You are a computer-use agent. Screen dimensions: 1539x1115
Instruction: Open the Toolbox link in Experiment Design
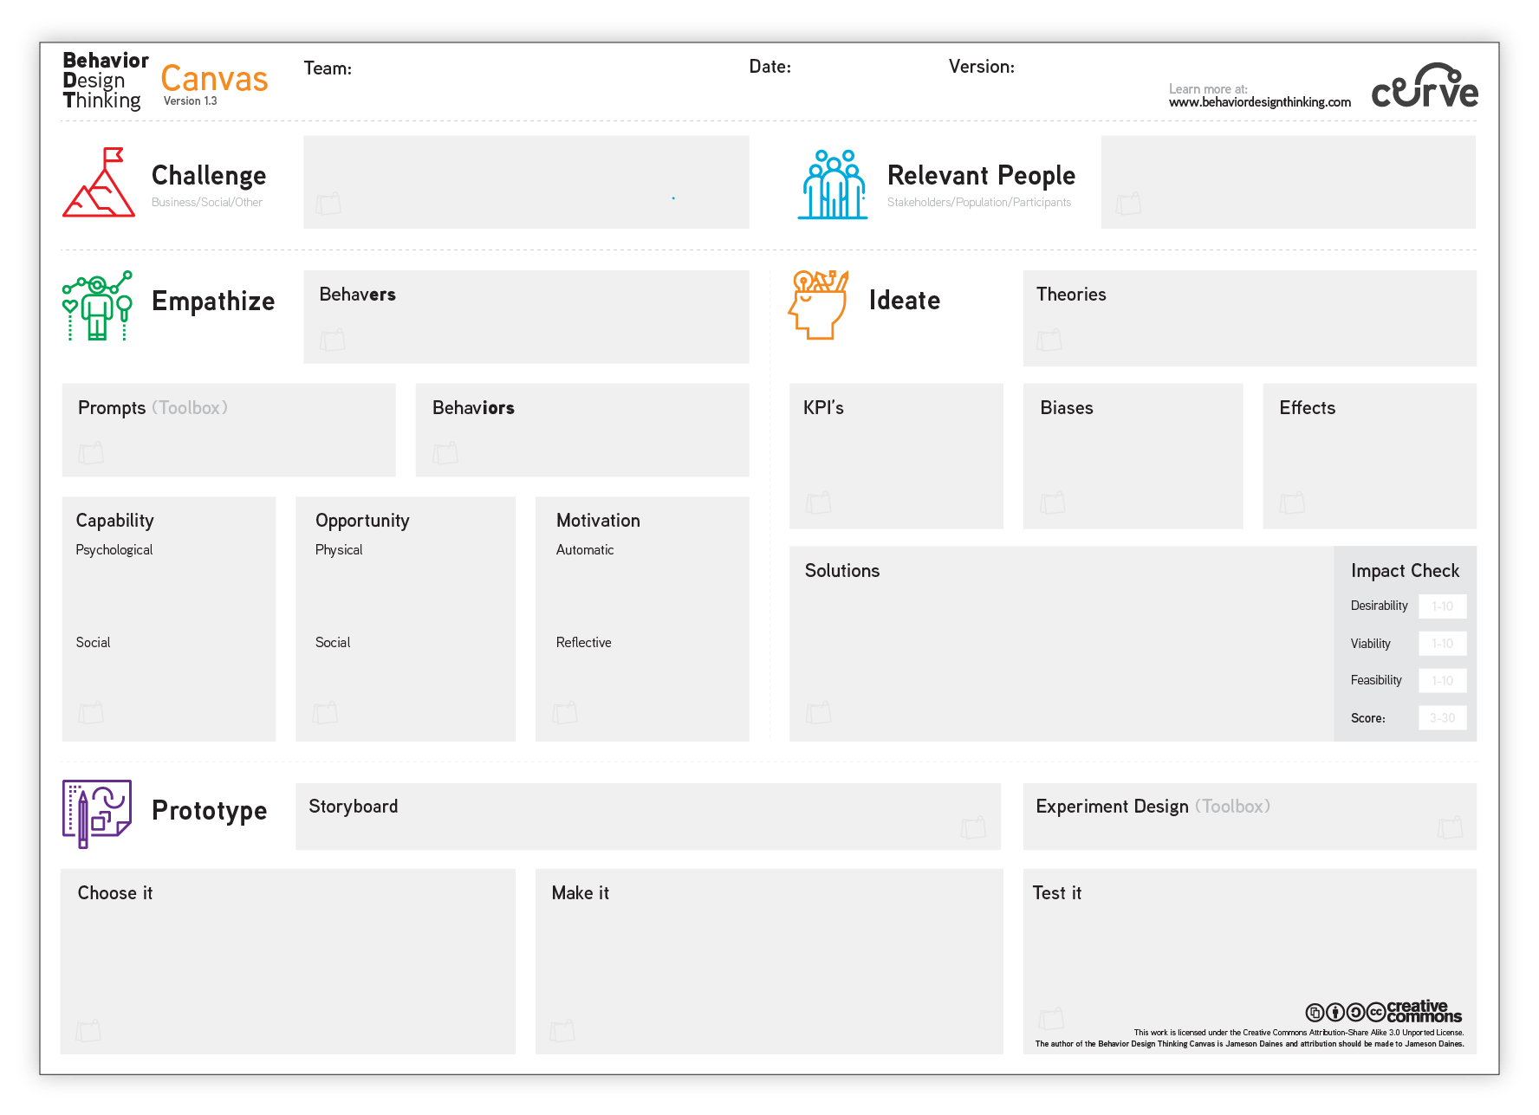tap(1234, 806)
